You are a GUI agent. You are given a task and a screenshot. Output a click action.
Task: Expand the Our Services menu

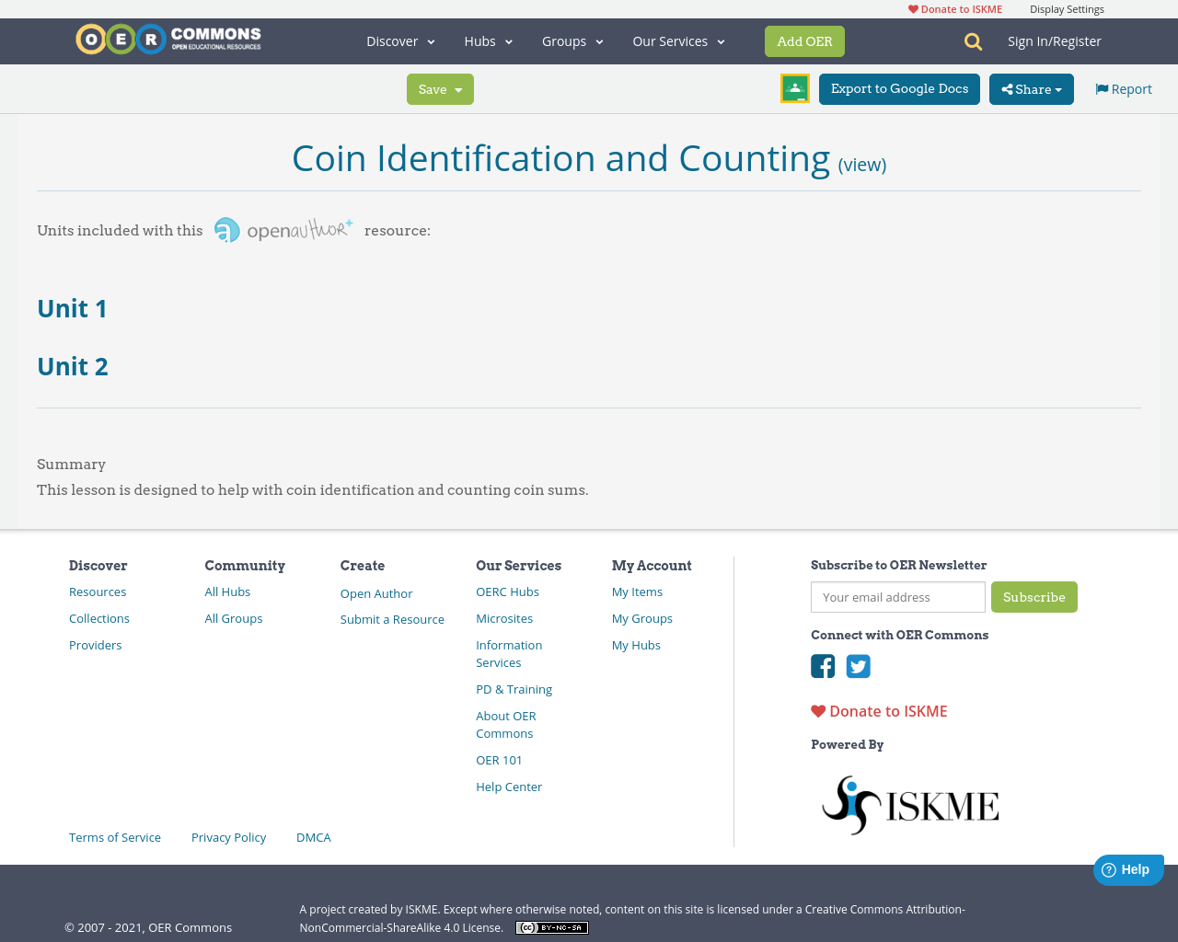677,40
